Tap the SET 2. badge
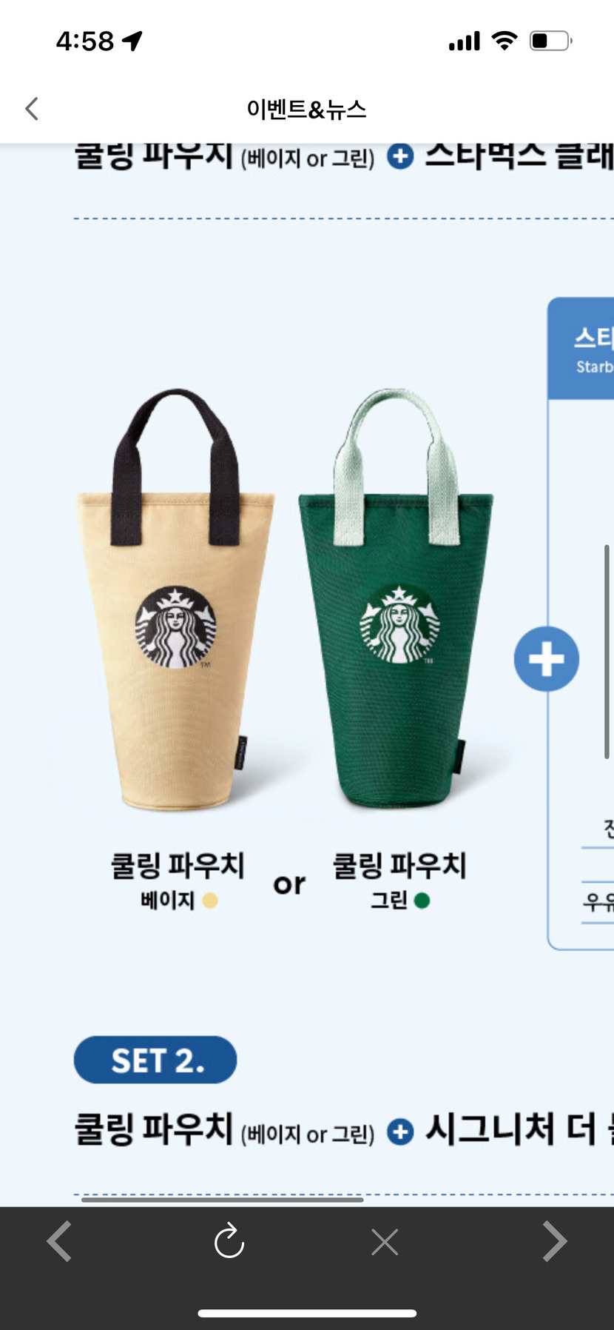Image resolution: width=614 pixels, height=1330 pixels. (155, 1060)
